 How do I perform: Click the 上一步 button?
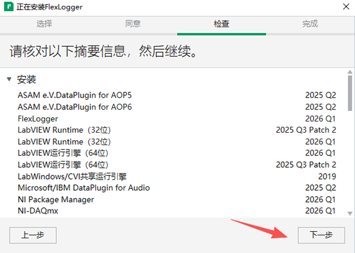(33, 235)
